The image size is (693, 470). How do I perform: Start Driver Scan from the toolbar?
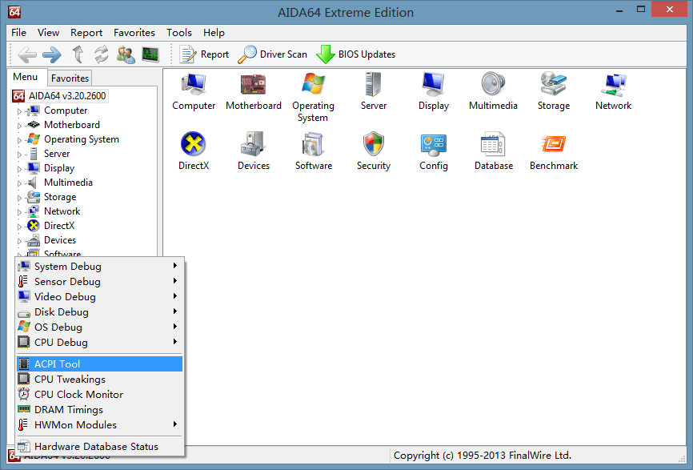tap(272, 54)
